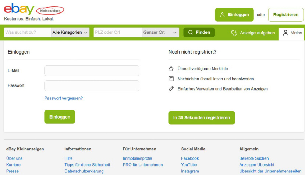
Task: Open the Ganzer Ort radius dropdown
Action: point(160,32)
